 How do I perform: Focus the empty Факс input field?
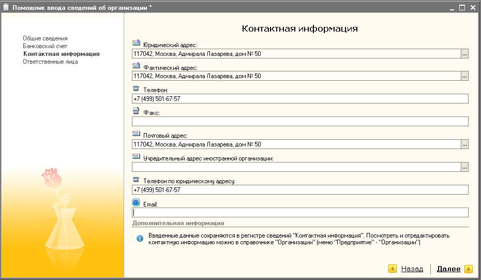300,122
